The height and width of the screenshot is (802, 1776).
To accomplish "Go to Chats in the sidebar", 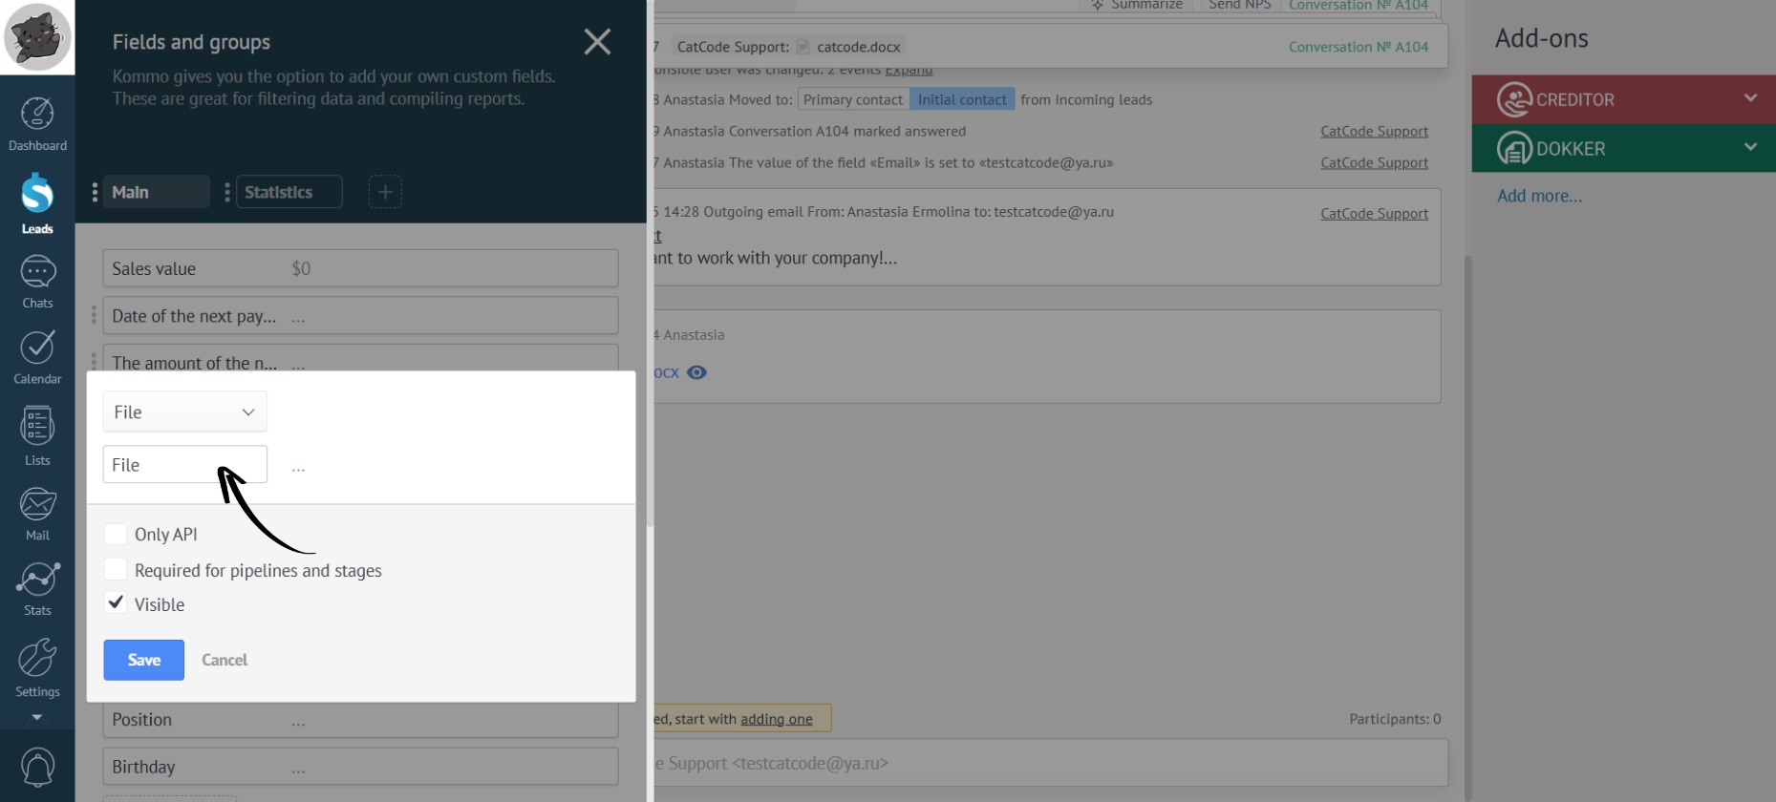I will point(37,283).
